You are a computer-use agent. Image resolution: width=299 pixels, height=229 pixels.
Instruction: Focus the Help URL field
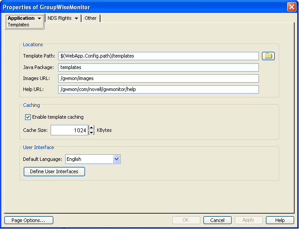[159, 90]
